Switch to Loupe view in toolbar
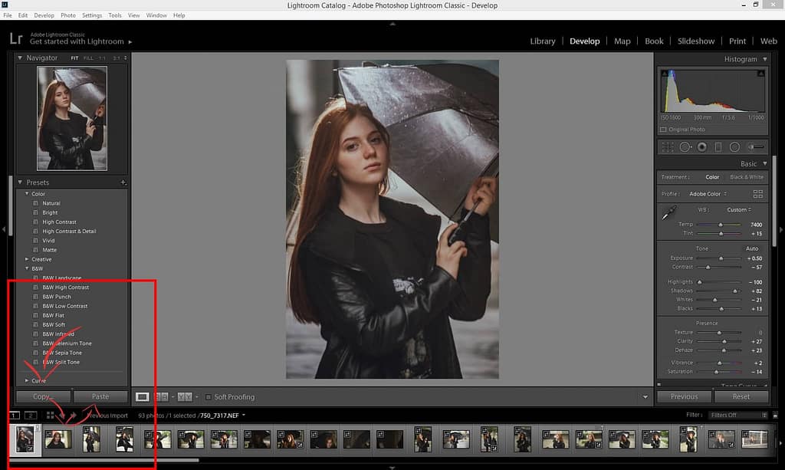Screen dimensions: 785x470 point(142,397)
